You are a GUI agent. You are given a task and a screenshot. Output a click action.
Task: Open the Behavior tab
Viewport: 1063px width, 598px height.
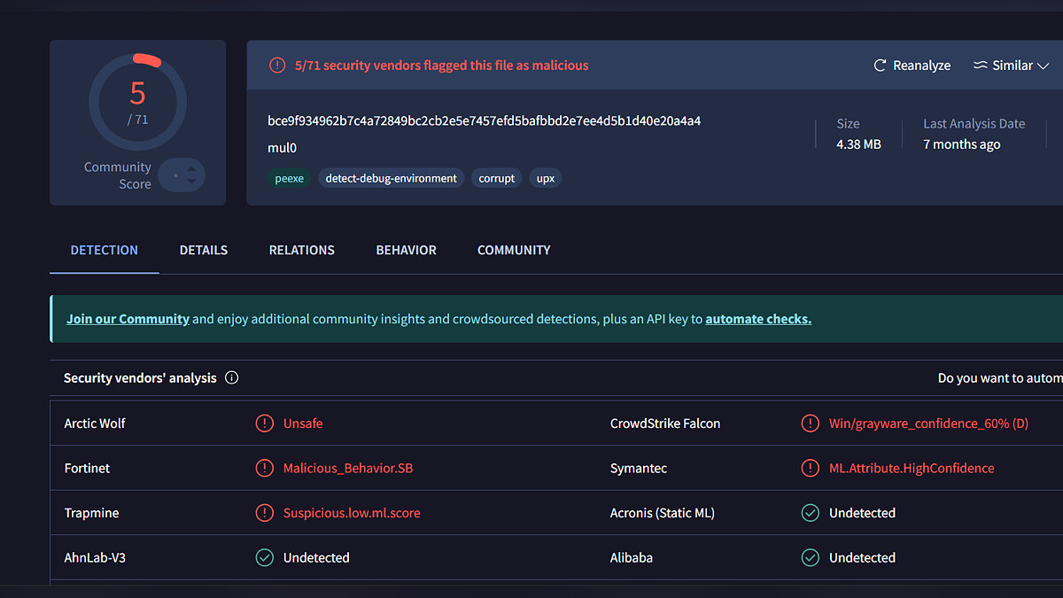pos(406,250)
